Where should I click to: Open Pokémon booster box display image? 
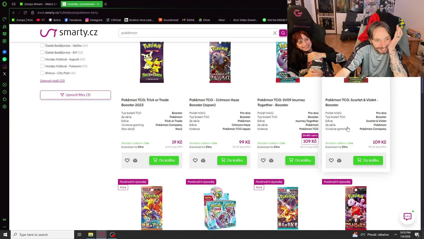pos(220,208)
